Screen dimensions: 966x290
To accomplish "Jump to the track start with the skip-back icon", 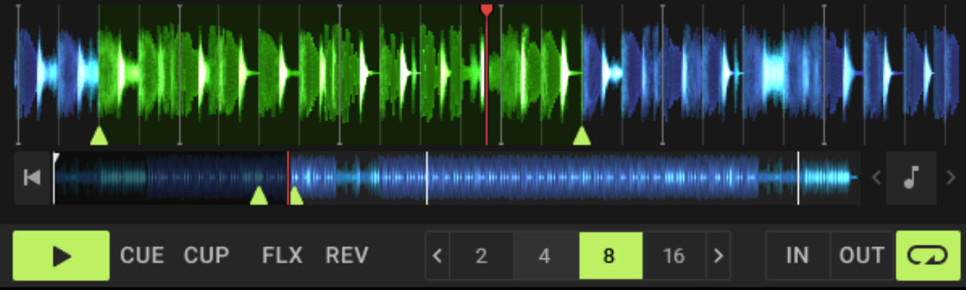I will [x=32, y=178].
